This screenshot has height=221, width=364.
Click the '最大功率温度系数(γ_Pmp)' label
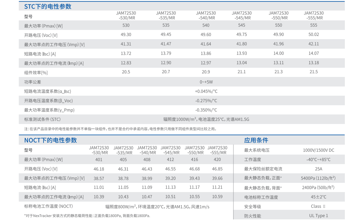click(49, 110)
